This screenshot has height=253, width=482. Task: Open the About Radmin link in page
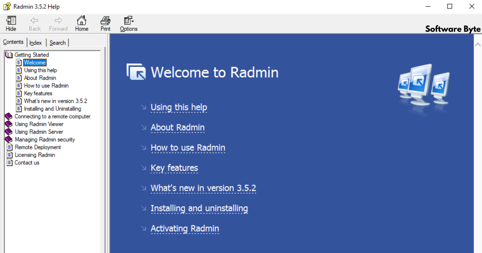[178, 127]
